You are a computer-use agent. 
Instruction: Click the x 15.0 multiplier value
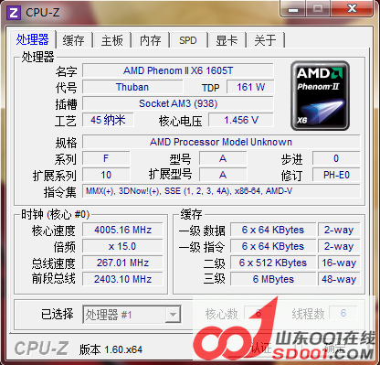point(122,246)
